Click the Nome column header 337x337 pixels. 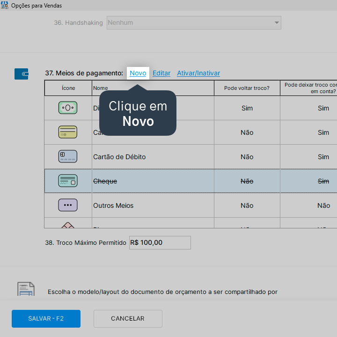(153, 88)
